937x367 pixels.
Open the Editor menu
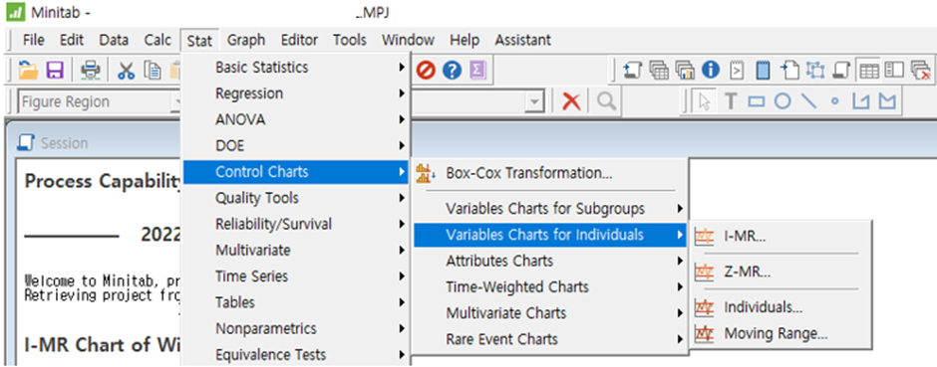[x=299, y=41]
